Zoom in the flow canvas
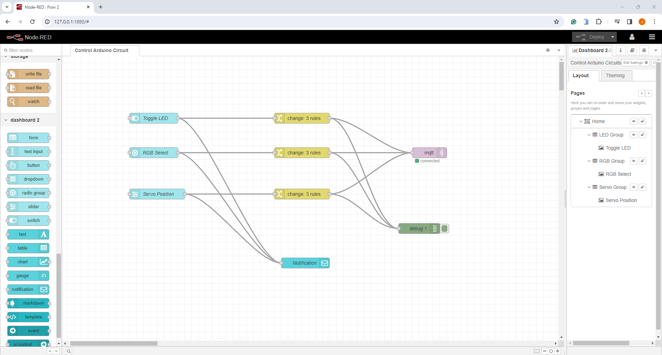 pyautogui.click(x=558, y=351)
